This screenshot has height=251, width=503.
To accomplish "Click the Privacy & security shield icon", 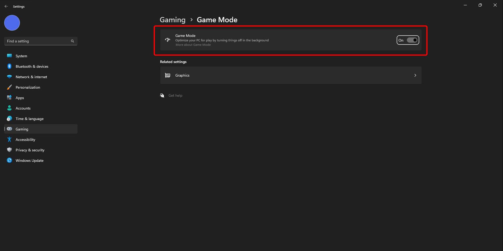I will tap(9, 150).
